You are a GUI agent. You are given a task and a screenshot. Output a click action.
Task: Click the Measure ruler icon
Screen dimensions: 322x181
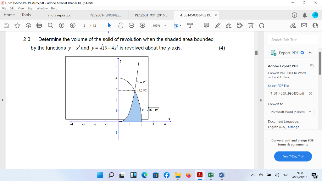(190, 25)
